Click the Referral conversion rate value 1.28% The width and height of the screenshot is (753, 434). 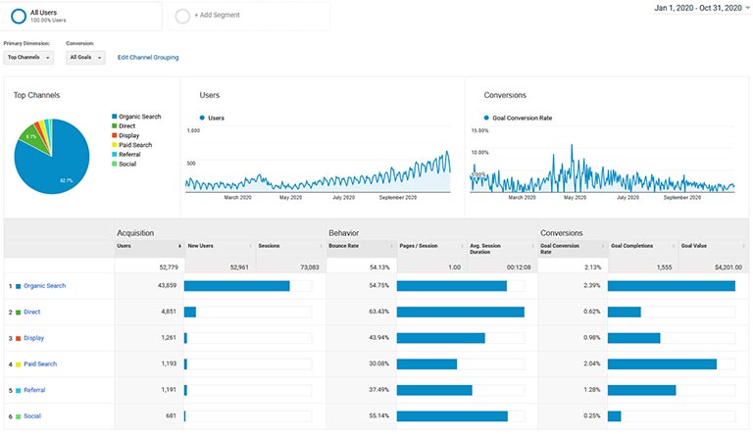[591, 390]
